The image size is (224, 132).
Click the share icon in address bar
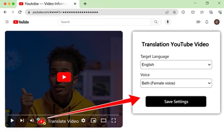[x=167, y=12]
